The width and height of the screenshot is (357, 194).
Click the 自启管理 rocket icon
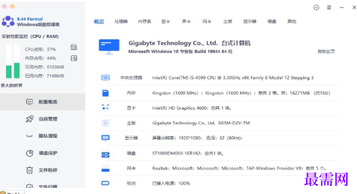tap(29, 119)
